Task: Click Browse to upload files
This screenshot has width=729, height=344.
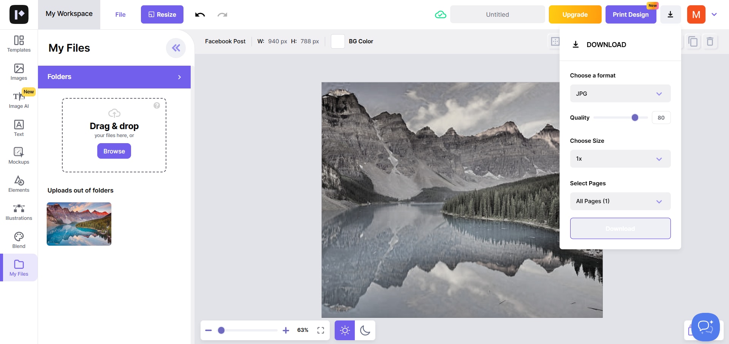Action: pyautogui.click(x=114, y=151)
